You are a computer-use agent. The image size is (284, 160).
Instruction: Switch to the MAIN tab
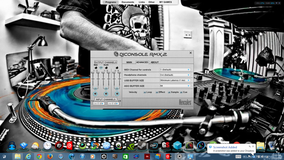coord(129,62)
